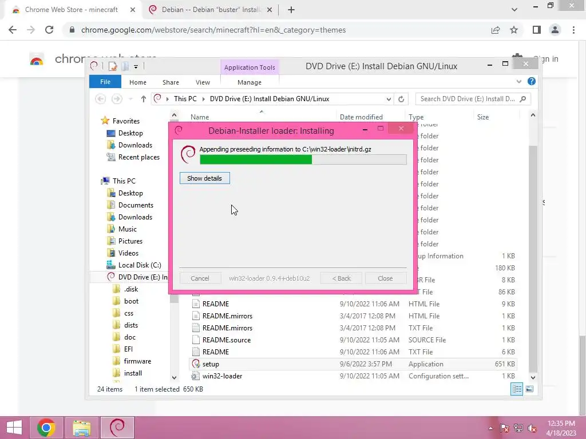Click the Chrome address bar URL
The height and width of the screenshot is (439, 586).
click(213, 30)
